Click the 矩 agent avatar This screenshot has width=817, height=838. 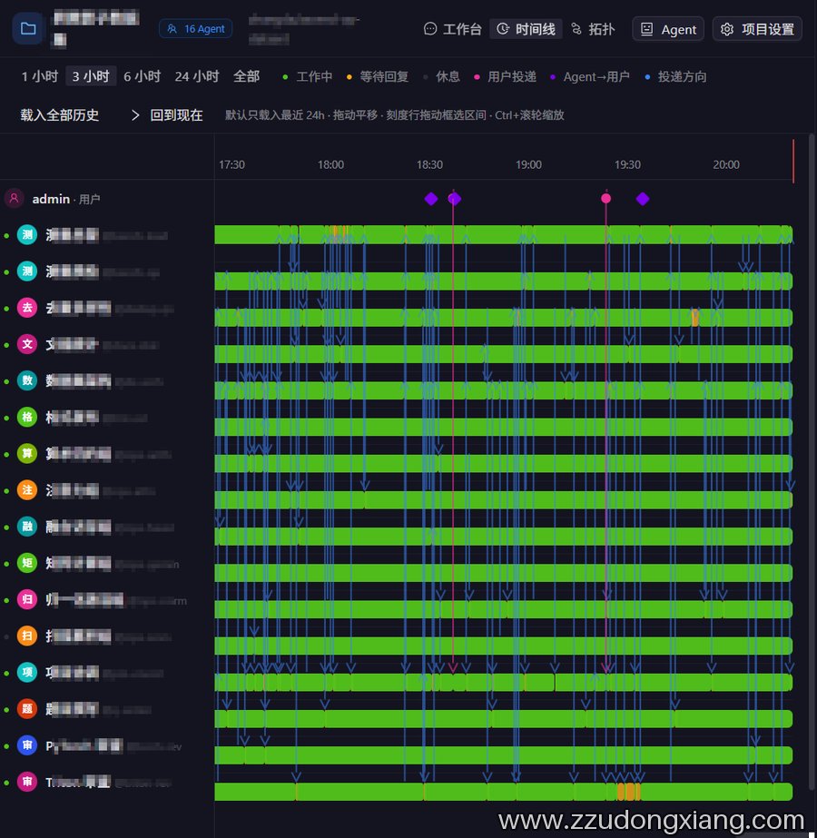point(27,563)
